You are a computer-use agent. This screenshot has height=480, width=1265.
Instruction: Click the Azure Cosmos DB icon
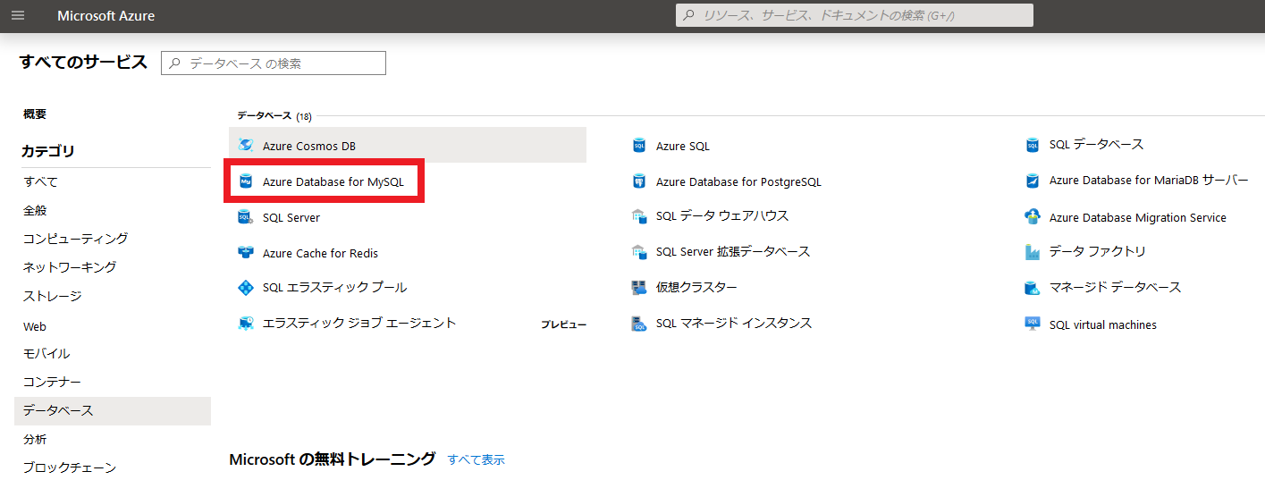(246, 146)
